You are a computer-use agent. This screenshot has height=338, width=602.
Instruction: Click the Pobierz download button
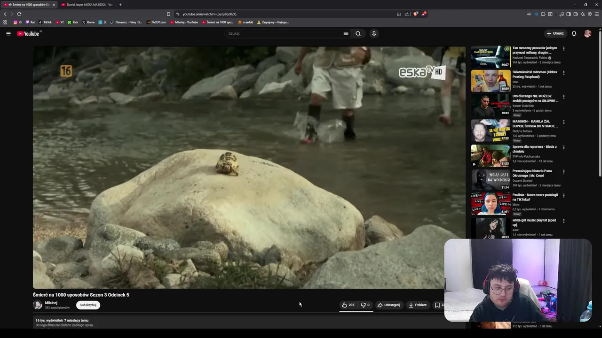pos(418,305)
